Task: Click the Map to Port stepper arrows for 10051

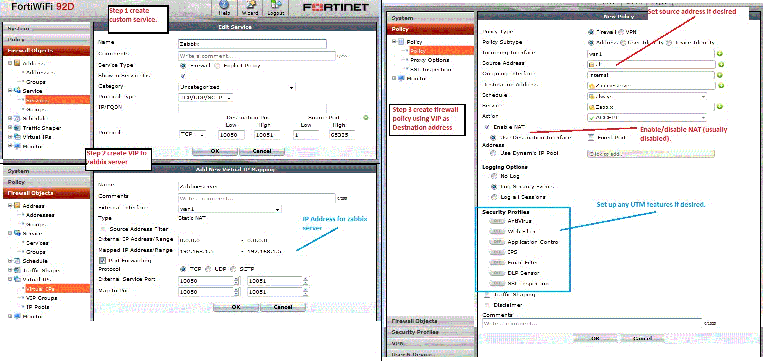Action: point(305,292)
